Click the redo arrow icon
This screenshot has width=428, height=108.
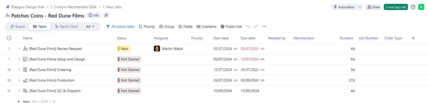coord(256,26)
